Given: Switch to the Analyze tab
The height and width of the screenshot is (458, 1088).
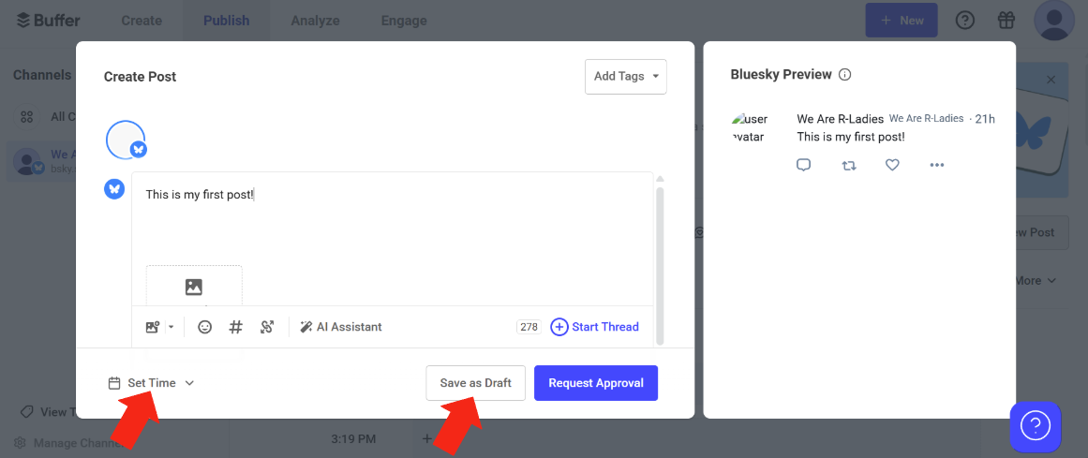Looking at the screenshot, I should coord(315,21).
